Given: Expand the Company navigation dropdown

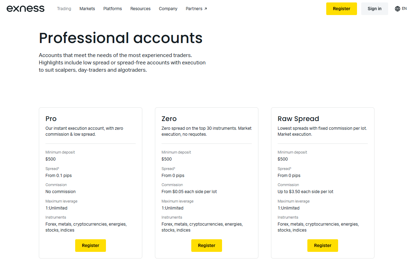Looking at the screenshot, I should 168,9.
